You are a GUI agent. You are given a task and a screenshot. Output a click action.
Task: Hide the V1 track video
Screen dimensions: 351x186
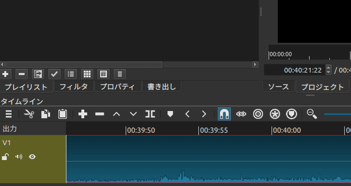tap(32, 157)
